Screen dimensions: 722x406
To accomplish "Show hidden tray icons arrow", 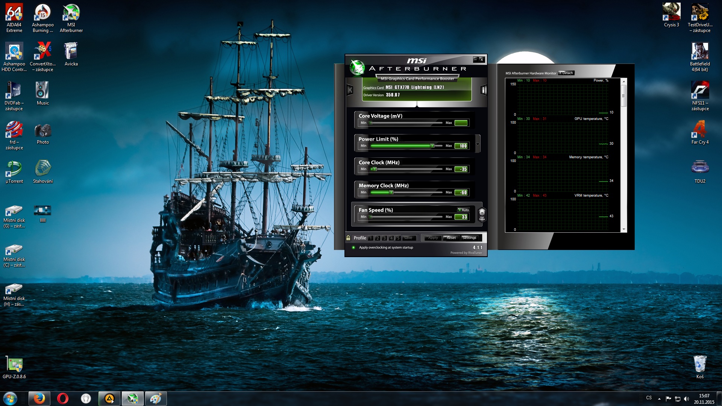I will point(659,398).
